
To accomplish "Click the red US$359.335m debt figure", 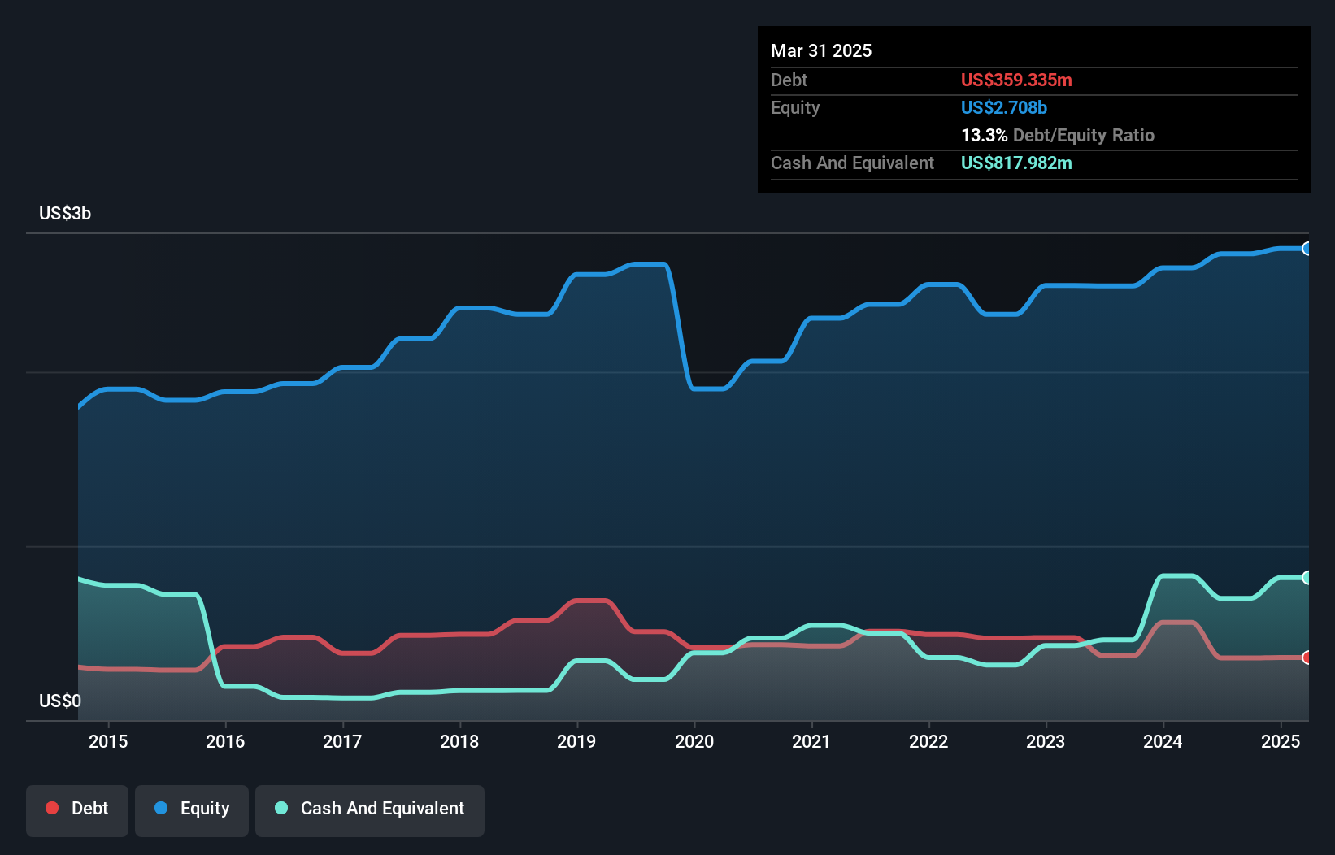I will 1016,80.
